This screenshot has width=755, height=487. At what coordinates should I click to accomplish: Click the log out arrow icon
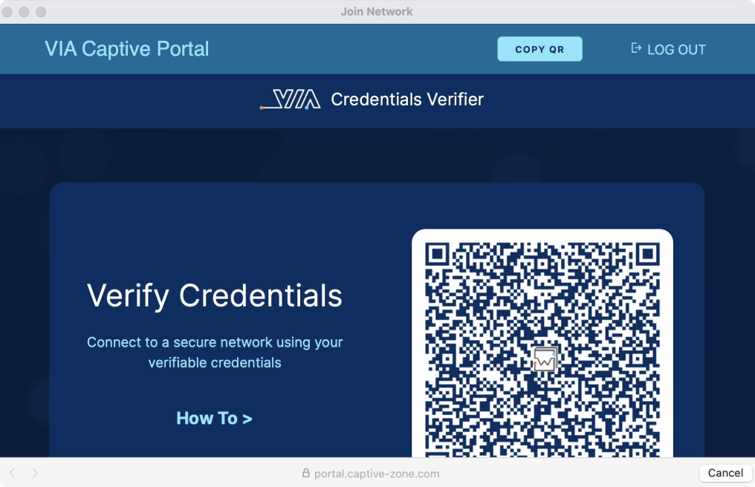(x=636, y=48)
